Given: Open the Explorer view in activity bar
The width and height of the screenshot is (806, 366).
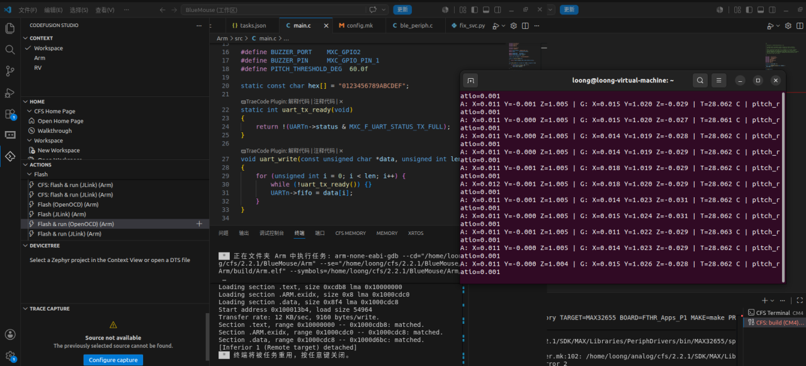Looking at the screenshot, I should (x=10, y=28).
